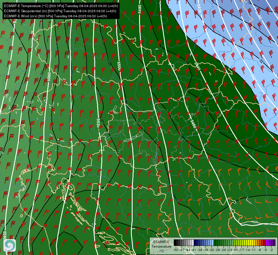Click the -38 legend scale label

click(x=199, y=250)
